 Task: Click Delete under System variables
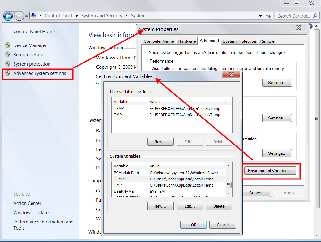219,206
